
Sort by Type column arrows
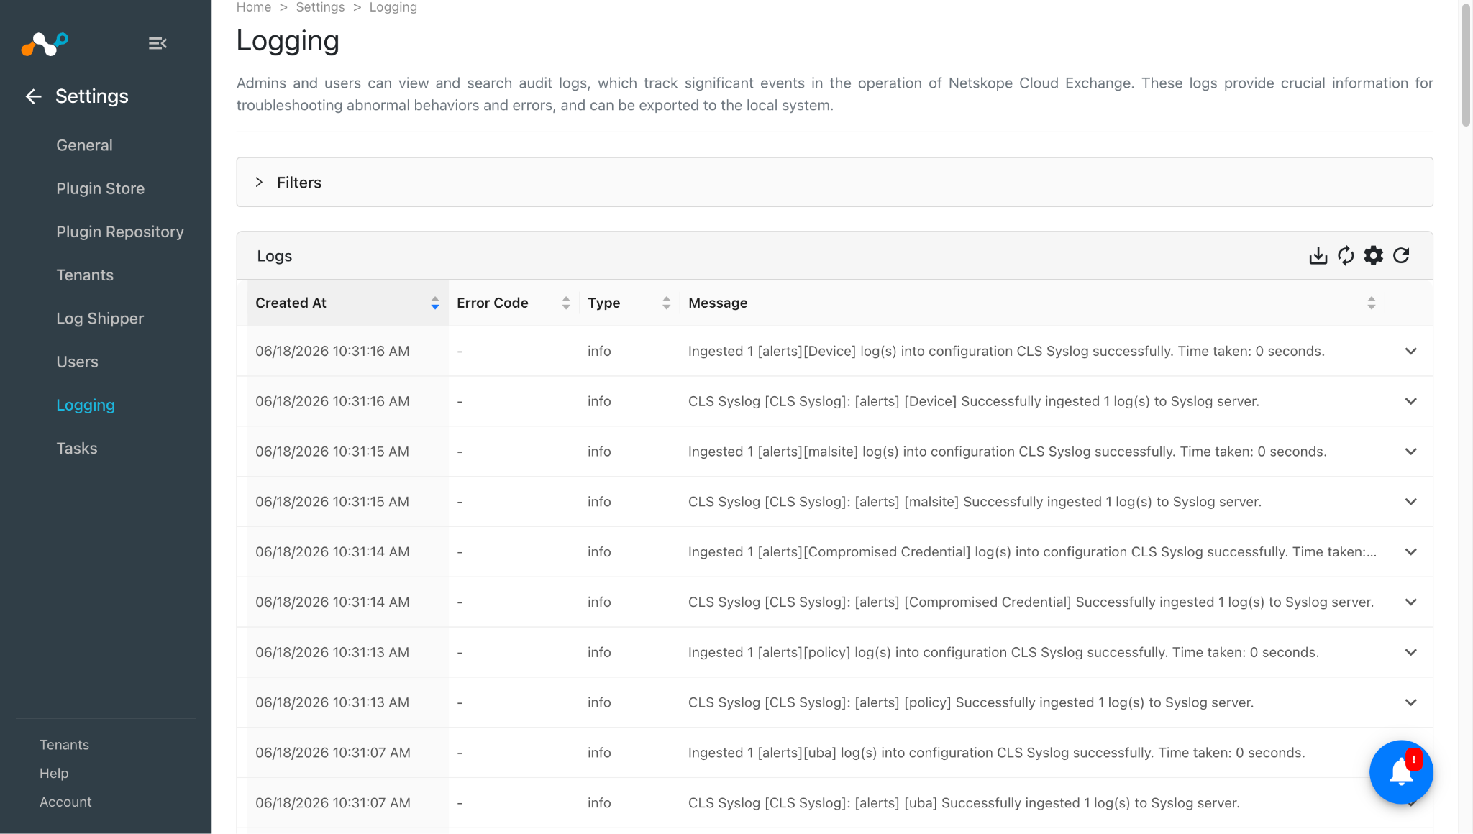coord(667,303)
